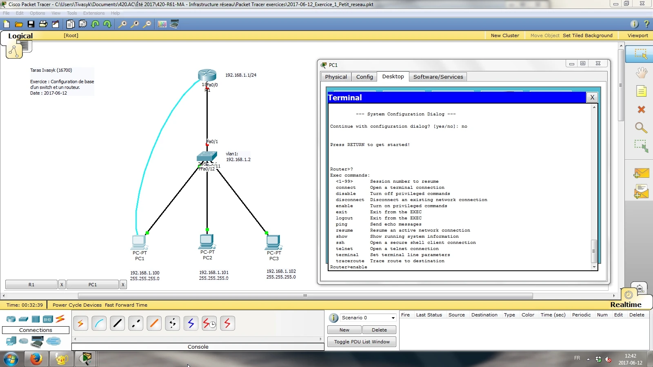The height and width of the screenshot is (367, 653).
Task: Switch to the Realtime mode tab
Action: click(626, 305)
